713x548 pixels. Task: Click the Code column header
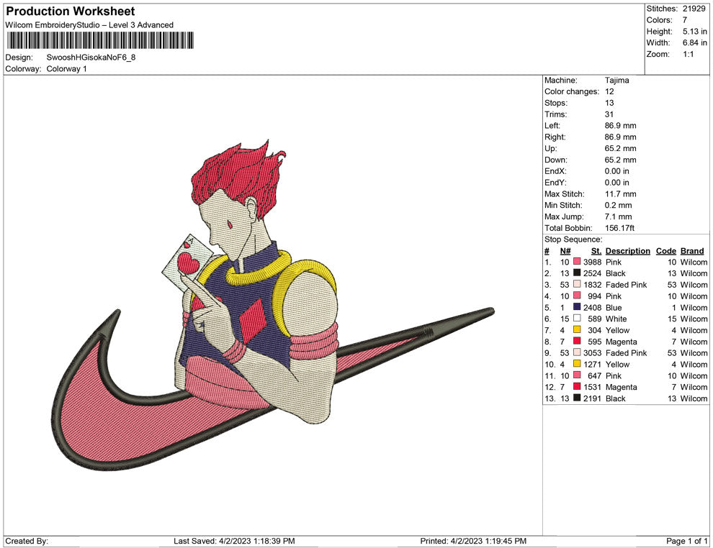click(x=665, y=250)
